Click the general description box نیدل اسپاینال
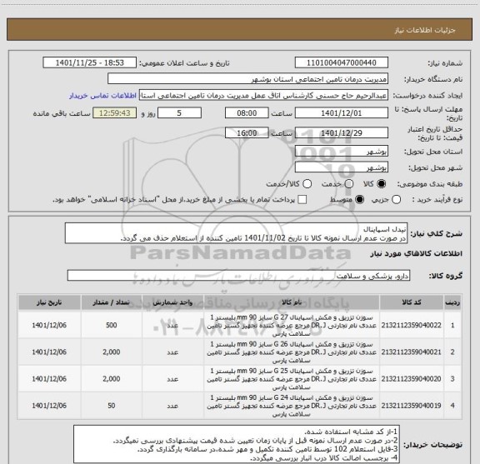Viewport: 480px width, 464px height. [x=237, y=233]
